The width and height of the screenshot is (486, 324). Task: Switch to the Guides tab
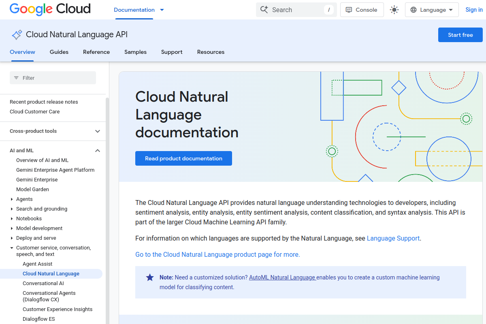click(59, 52)
